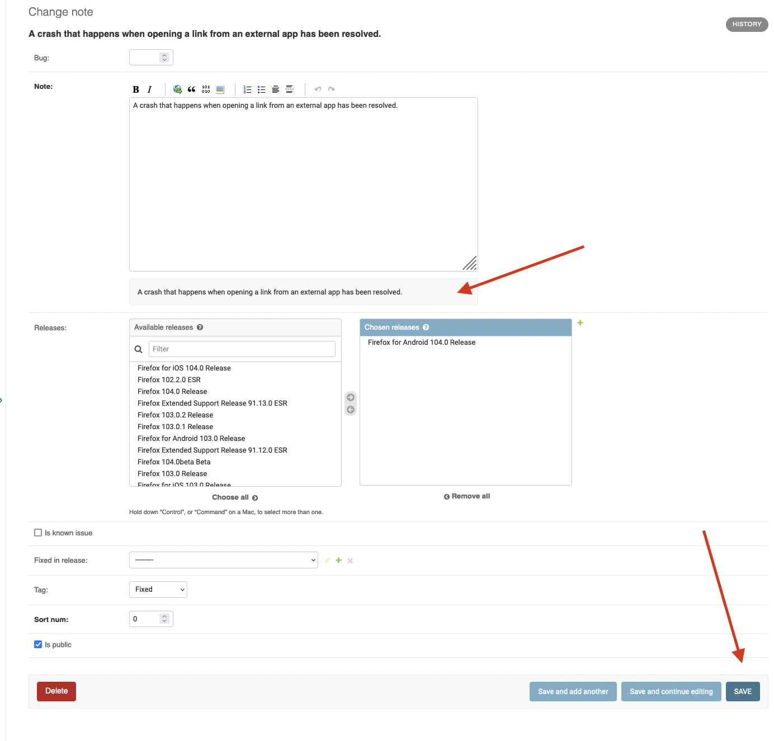This screenshot has width=774, height=741.
Task: Redo the last Note editor change
Action: [332, 89]
